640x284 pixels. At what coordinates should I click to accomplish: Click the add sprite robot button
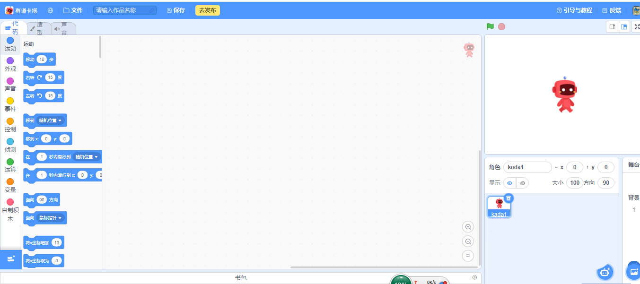pos(605,272)
